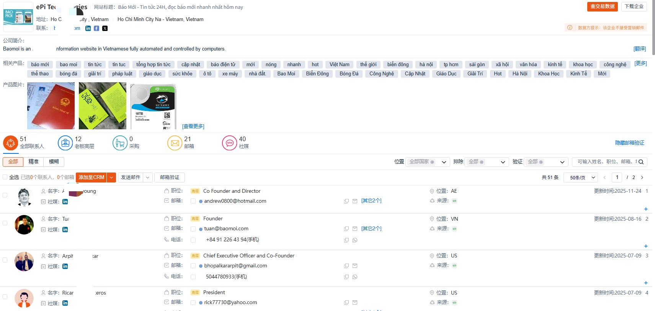Click the LinkedIn icon for Co Founder and Director contact
The height and width of the screenshot is (311, 655).
tap(65, 202)
